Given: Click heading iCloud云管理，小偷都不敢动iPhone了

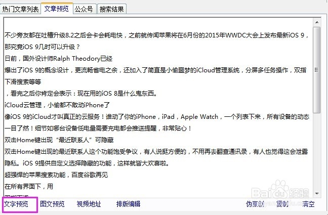Looking at the screenshot, I should point(57,105).
